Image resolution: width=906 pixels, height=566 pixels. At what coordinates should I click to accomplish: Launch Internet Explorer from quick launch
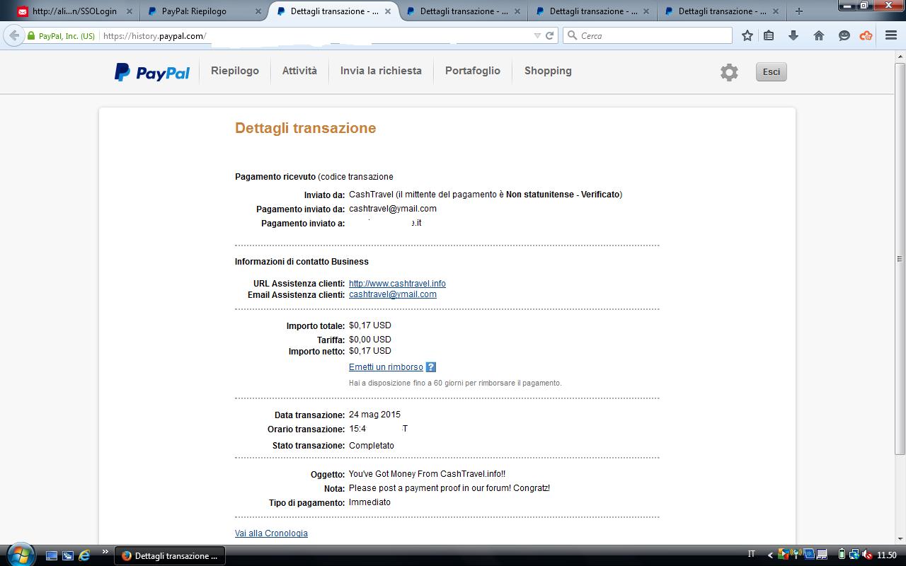tap(84, 555)
